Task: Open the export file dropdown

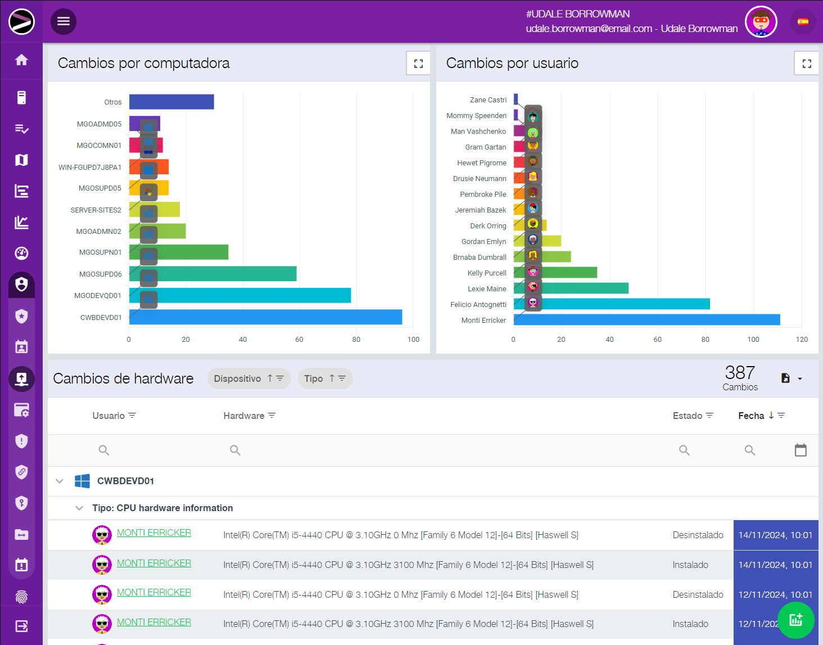Action: [x=792, y=378]
